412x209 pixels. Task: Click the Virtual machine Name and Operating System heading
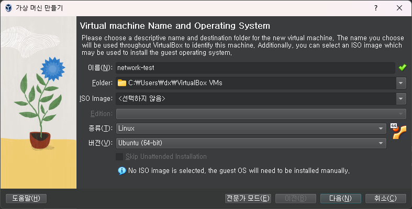click(x=175, y=26)
